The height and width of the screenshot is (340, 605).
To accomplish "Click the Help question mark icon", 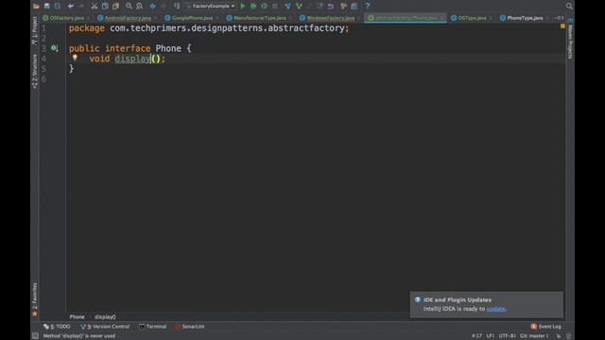I will pos(368,7).
